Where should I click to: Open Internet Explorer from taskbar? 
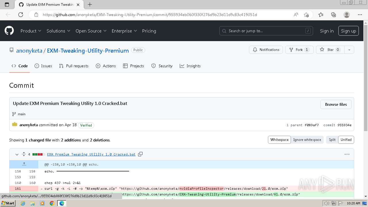[x=23, y=203]
